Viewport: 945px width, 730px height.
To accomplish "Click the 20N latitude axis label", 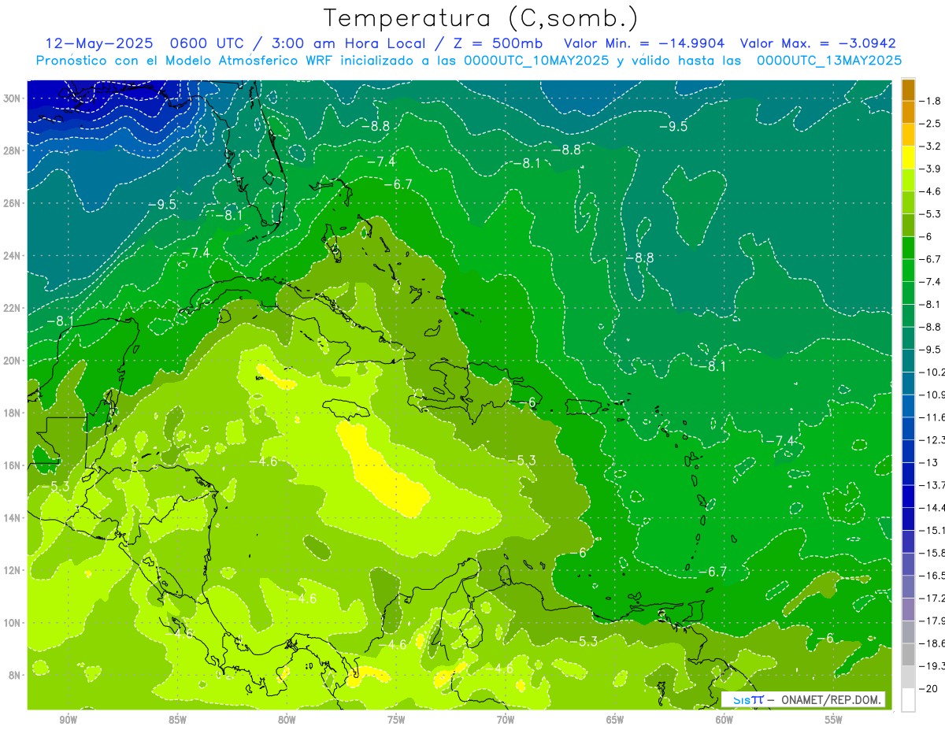I will click(x=13, y=361).
